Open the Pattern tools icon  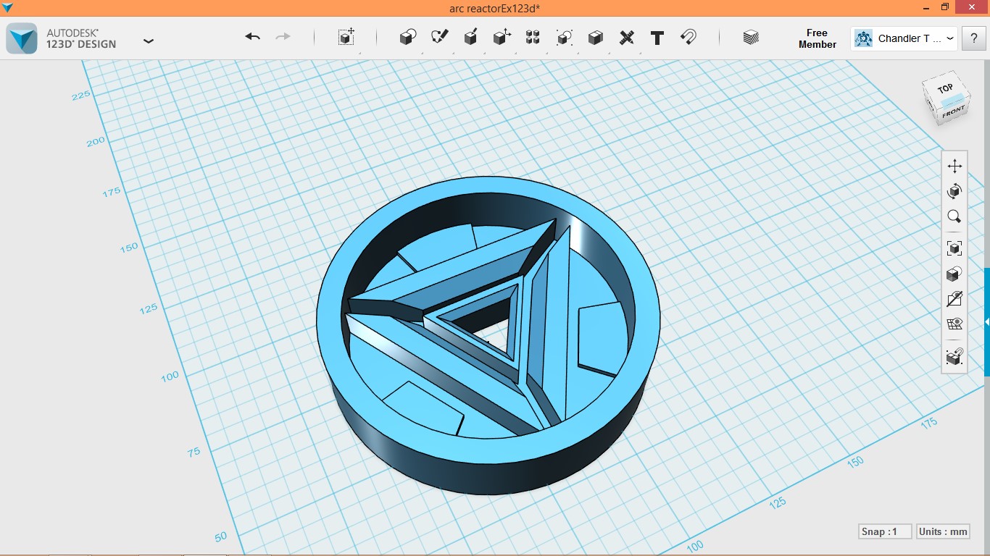tap(533, 38)
